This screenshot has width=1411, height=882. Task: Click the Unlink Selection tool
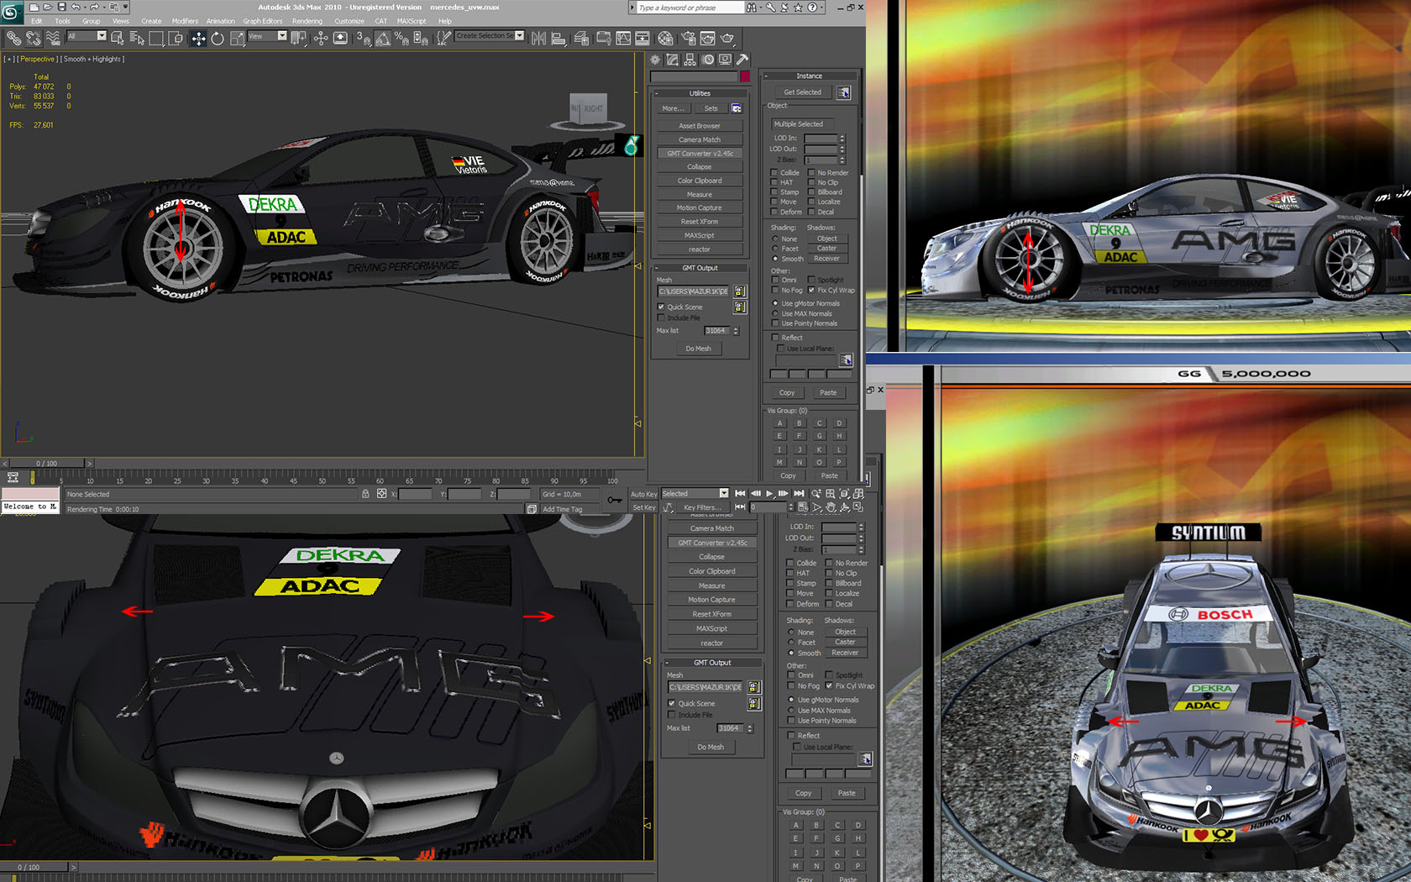point(33,38)
